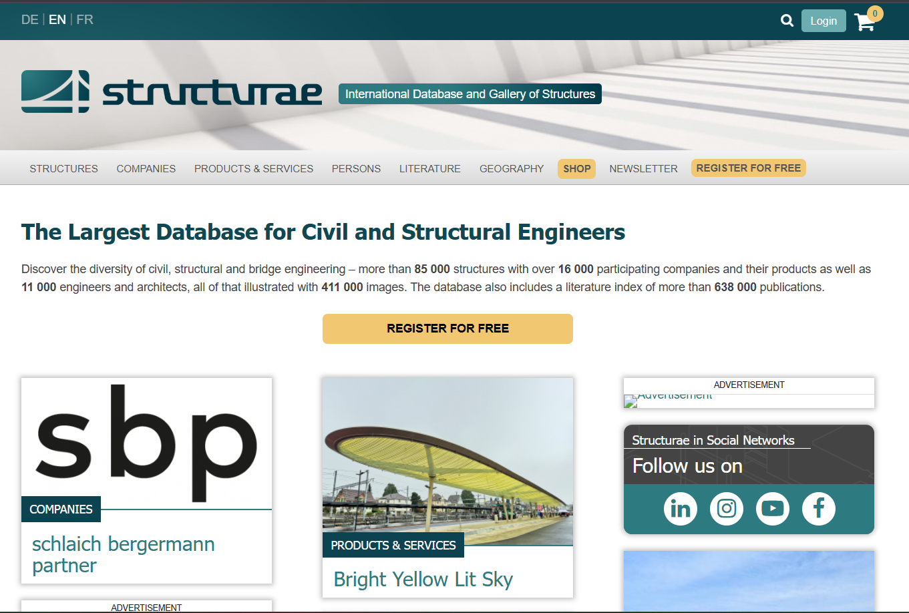Open the schlaich bergermann partner link
Screen dimensions: 909x613
click(123, 554)
